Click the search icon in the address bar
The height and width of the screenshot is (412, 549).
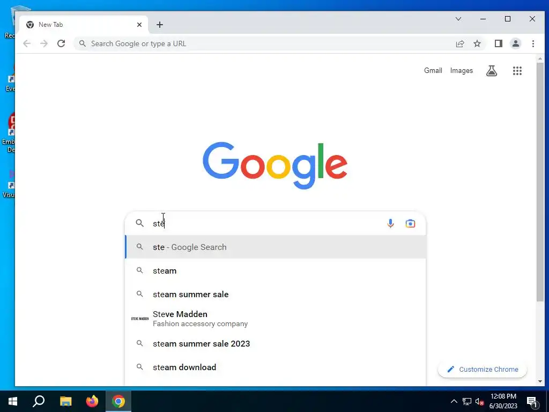(82, 43)
